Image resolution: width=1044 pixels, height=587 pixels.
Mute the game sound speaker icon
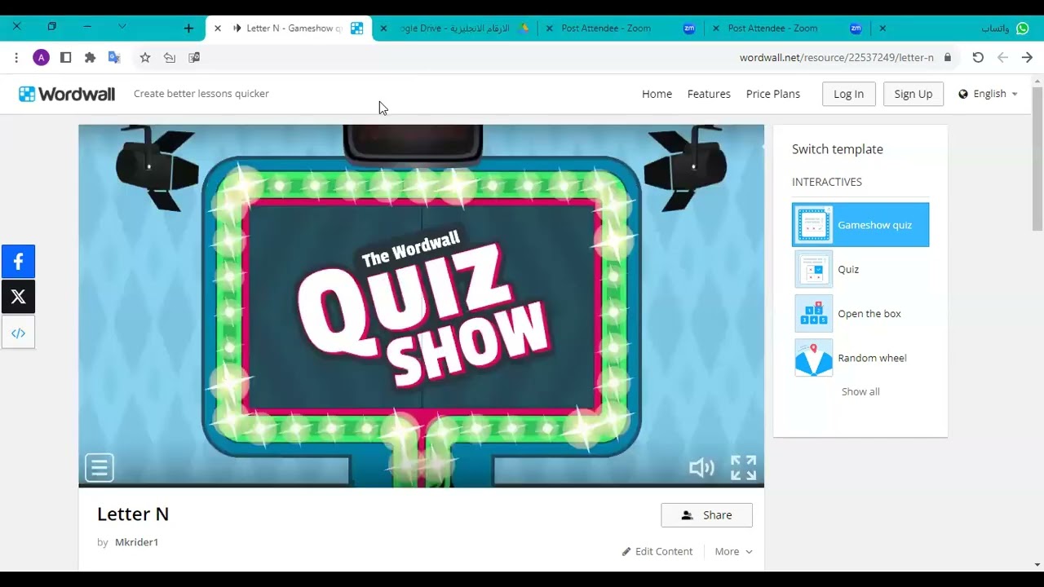pyautogui.click(x=701, y=467)
